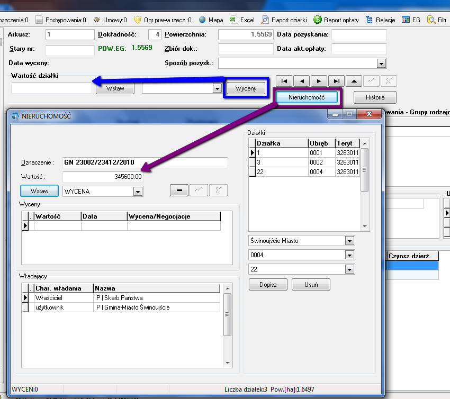This screenshot has width=450, height=399.
Task: Open the Świnoujście Miasto dropdown
Action: 349,241
